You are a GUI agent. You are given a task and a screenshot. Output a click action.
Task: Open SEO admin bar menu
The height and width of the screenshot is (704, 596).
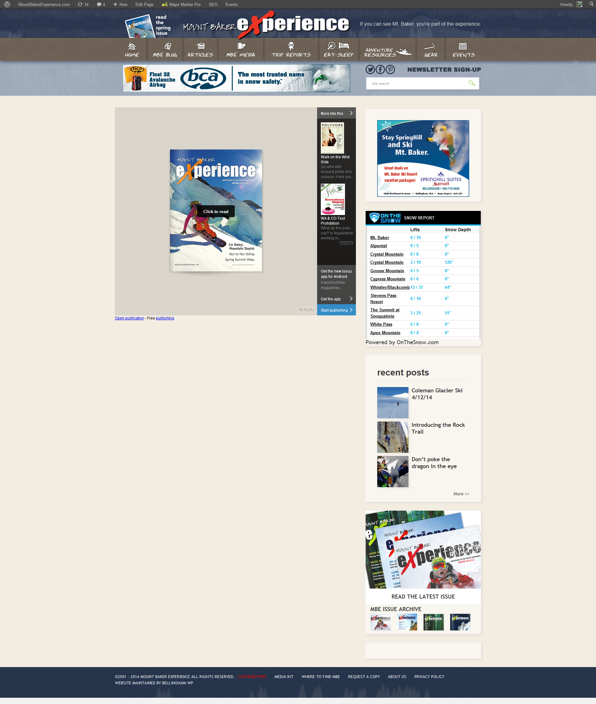[213, 4]
